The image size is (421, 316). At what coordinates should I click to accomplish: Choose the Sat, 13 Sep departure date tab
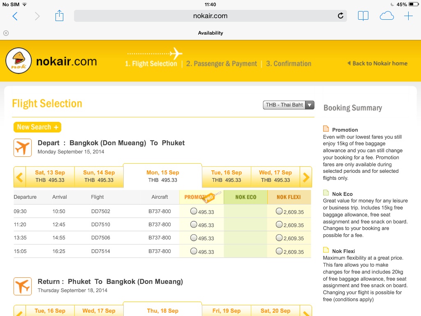click(50, 176)
